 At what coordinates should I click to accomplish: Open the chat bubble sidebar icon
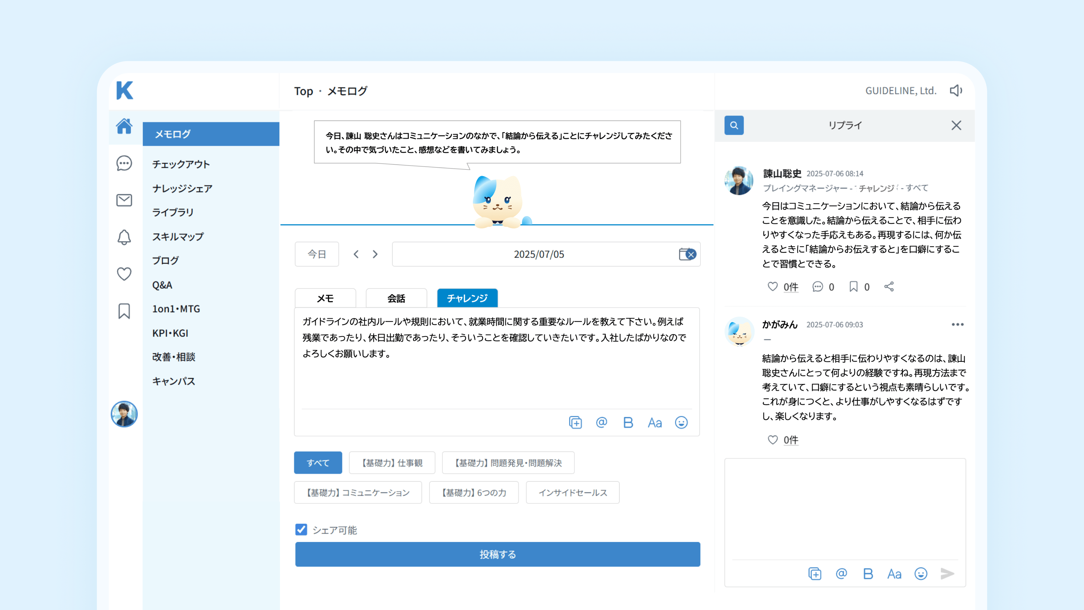[124, 163]
